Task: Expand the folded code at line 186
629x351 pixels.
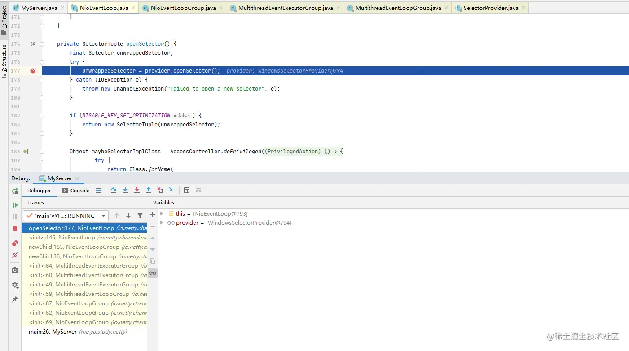Action: 42,152
